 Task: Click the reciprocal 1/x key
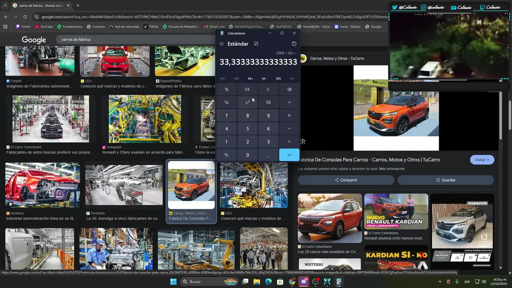226,102
